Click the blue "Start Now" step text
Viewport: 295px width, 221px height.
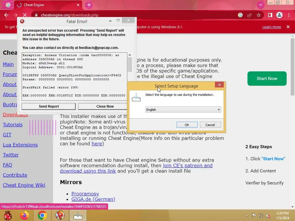[x=273, y=159]
